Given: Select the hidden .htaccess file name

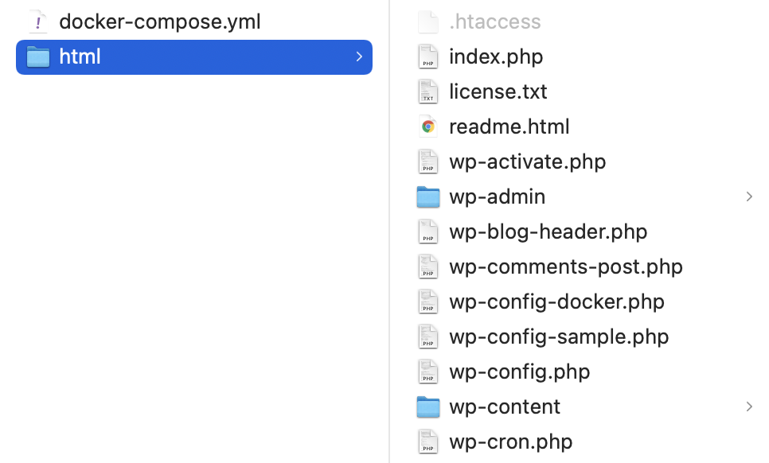Looking at the screenshot, I should coord(495,21).
